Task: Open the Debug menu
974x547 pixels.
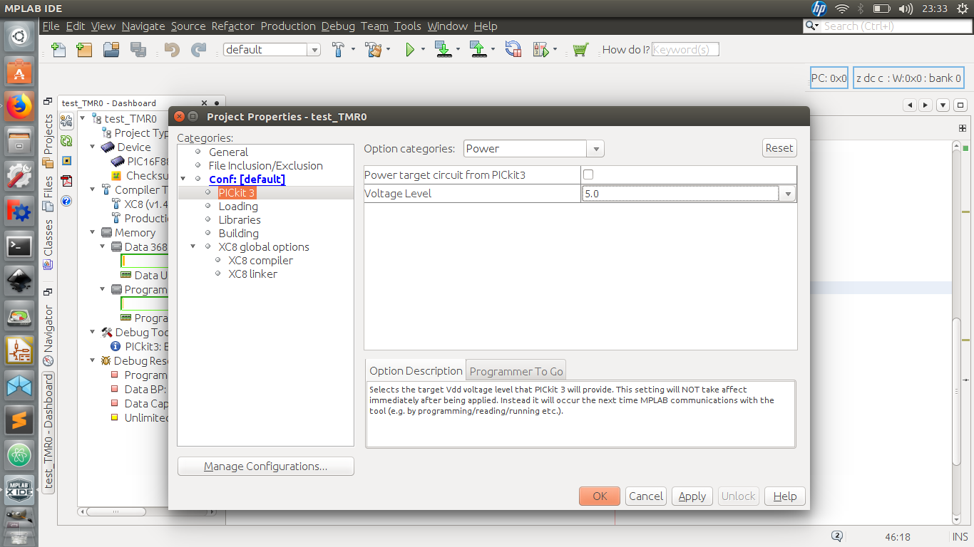Action: tap(338, 26)
